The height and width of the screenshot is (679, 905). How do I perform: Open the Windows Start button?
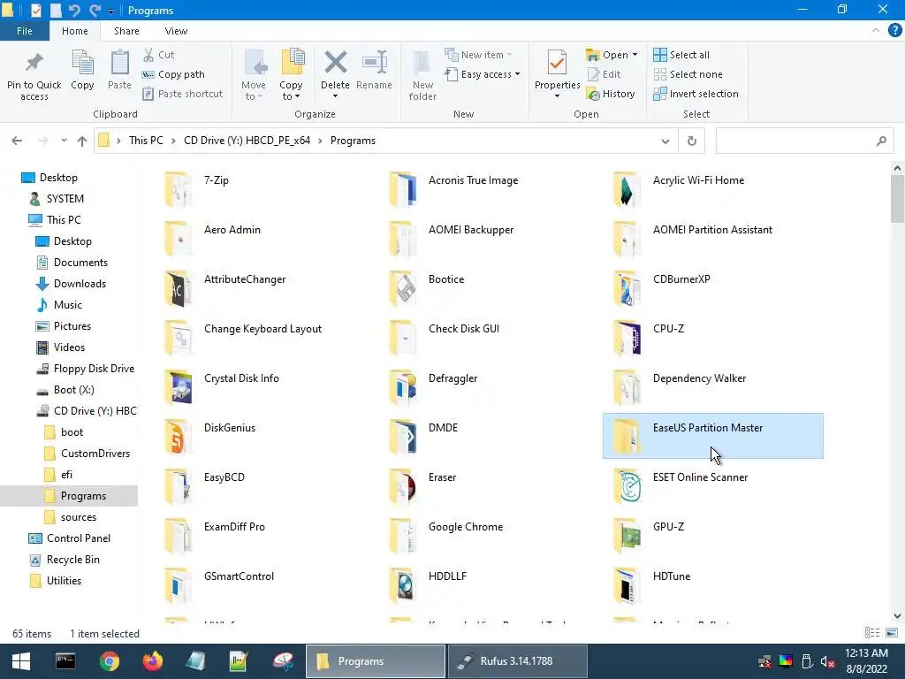click(21, 661)
